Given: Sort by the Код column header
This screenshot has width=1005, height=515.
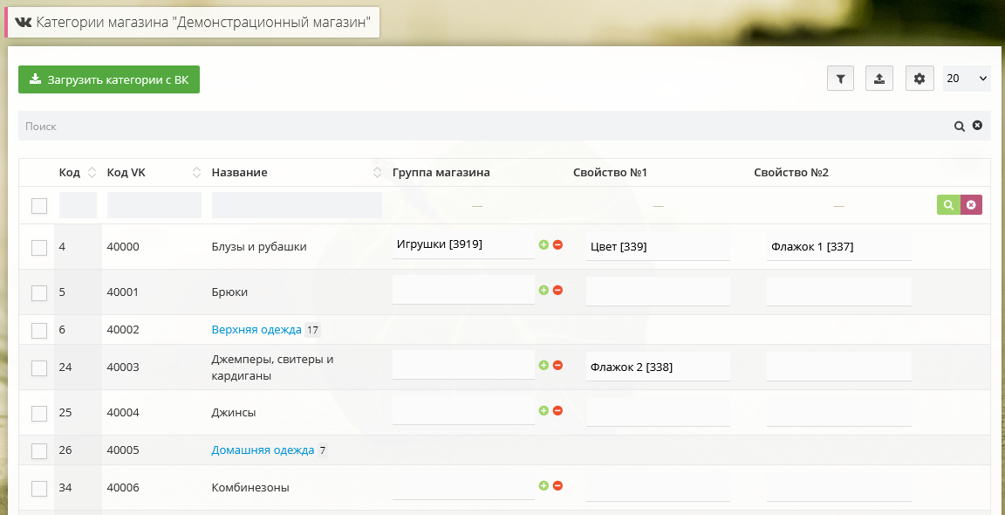Looking at the screenshot, I should [x=70, y=173].
